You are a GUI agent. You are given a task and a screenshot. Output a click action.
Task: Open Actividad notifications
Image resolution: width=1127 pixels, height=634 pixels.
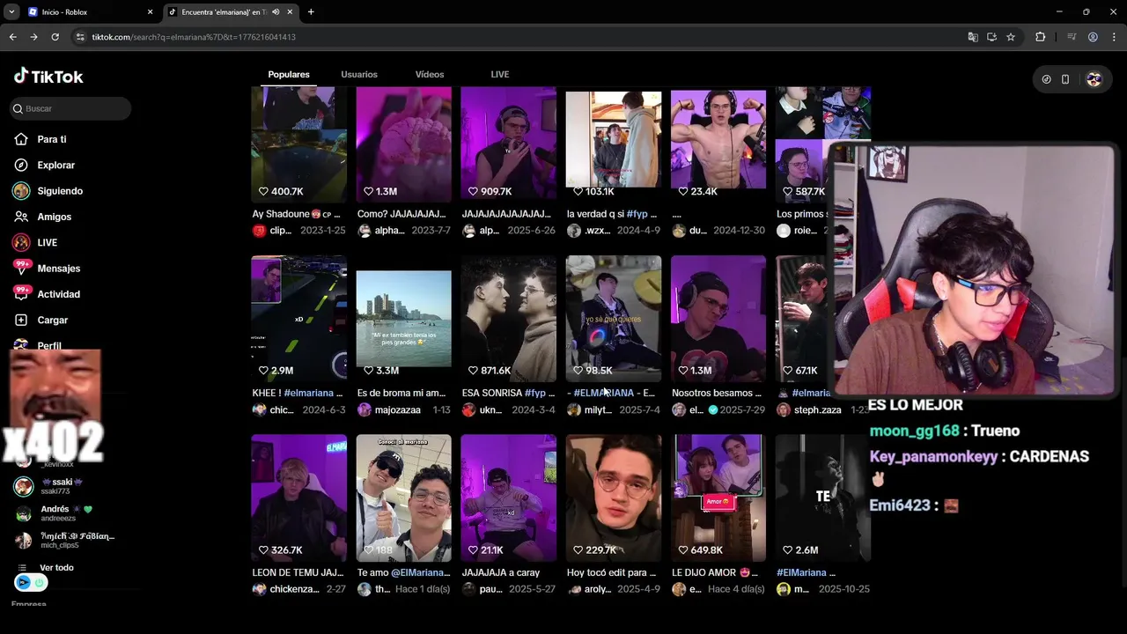click(58, 294)
